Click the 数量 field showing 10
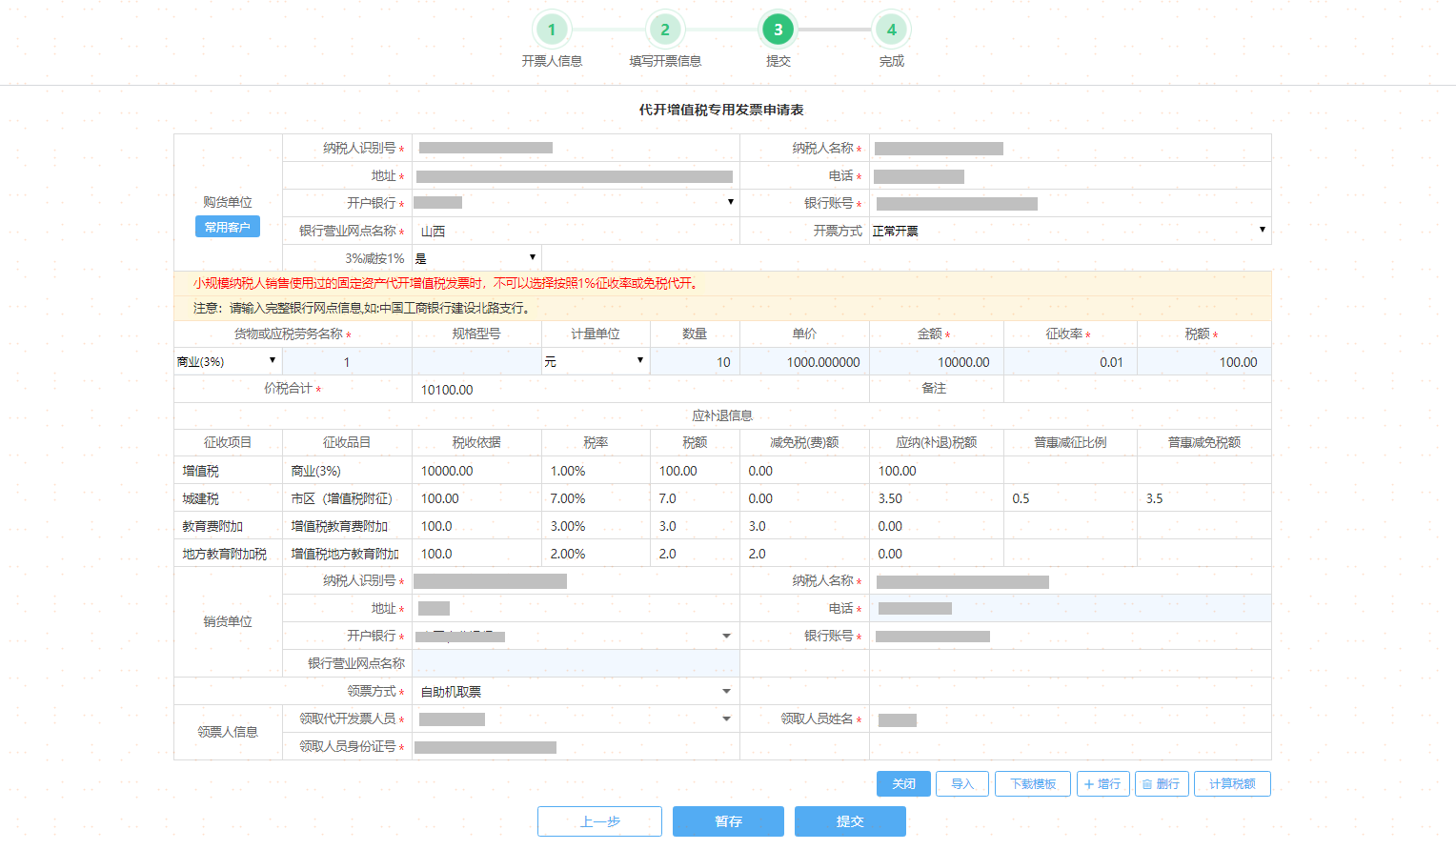 tap(695, 361)
